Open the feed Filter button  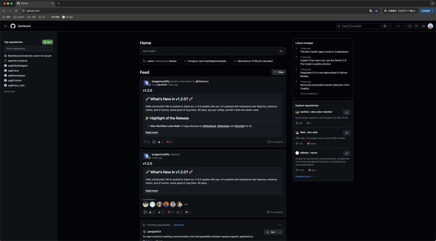(279, 72)
